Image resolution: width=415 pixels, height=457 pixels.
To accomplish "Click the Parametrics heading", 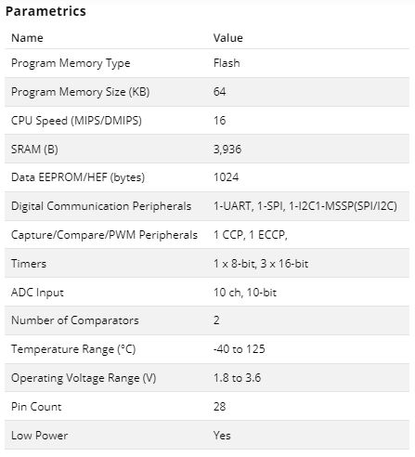I will 45,11.
